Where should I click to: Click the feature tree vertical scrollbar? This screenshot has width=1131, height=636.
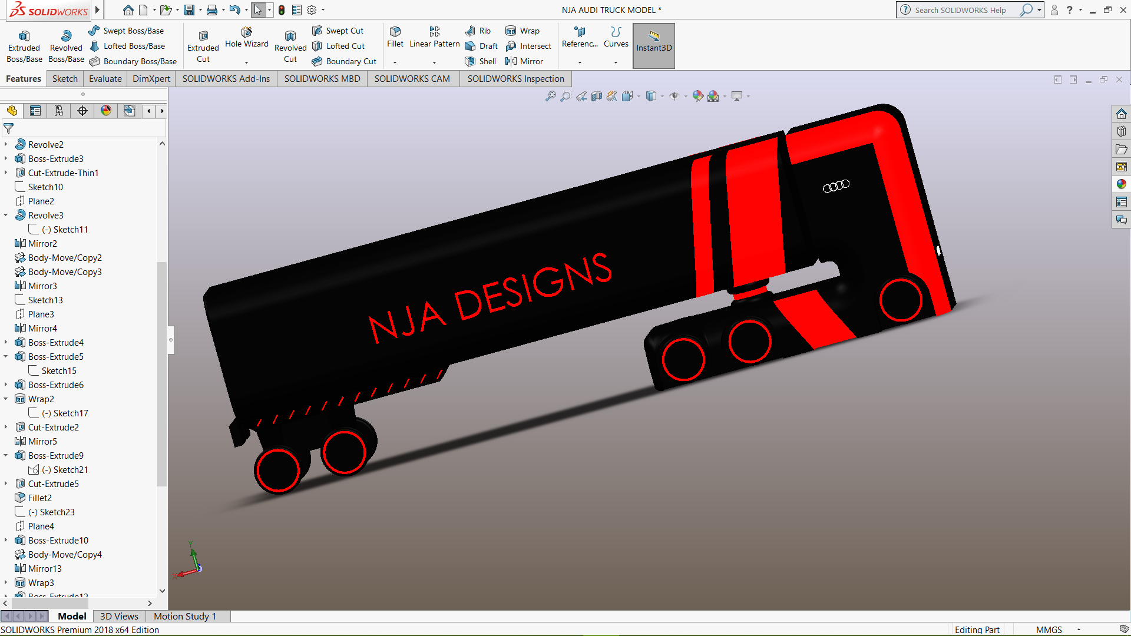[162, 374]
